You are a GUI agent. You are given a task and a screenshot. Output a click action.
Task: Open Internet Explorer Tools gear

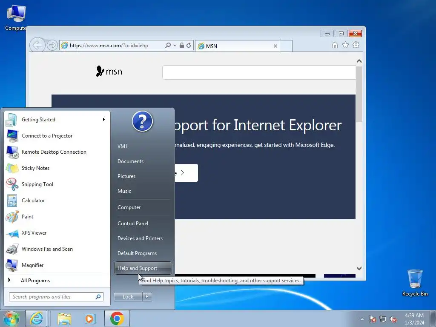(356, 45)
